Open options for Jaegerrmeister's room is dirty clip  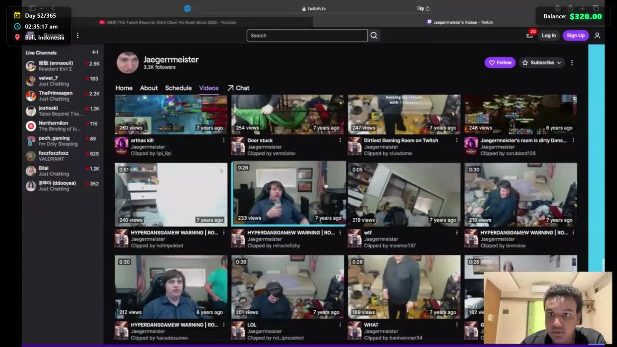tap(573, 140)
